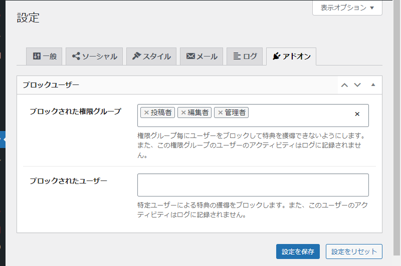Open the スタイル tab
The width and height of the screenshot is (401, 266).
[151, 56]
